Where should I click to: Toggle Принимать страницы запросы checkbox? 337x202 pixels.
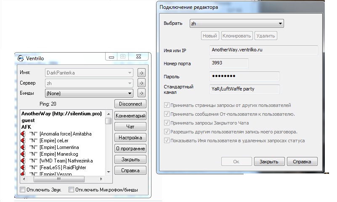(167, 105)
